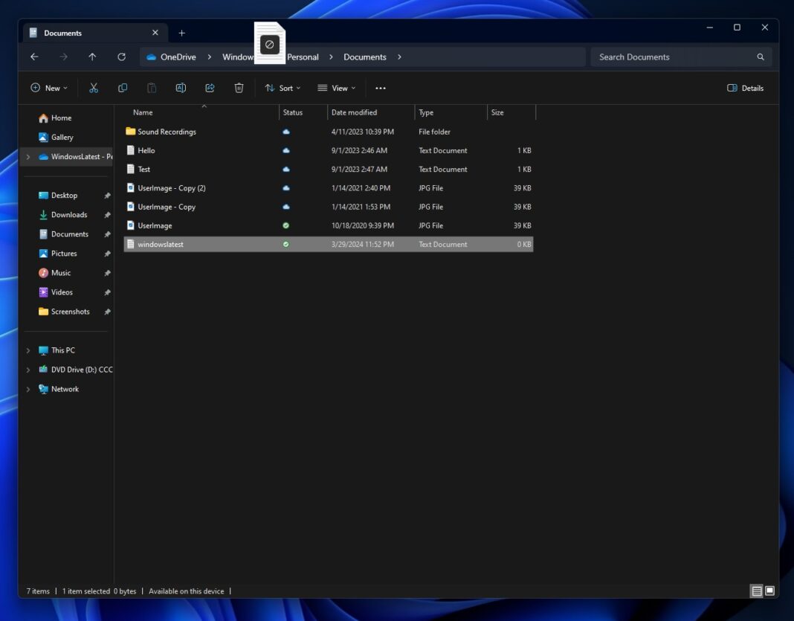The image size is (794, 621).
Task: Open the Sort dropdown
Action: [x=283, y=88]
